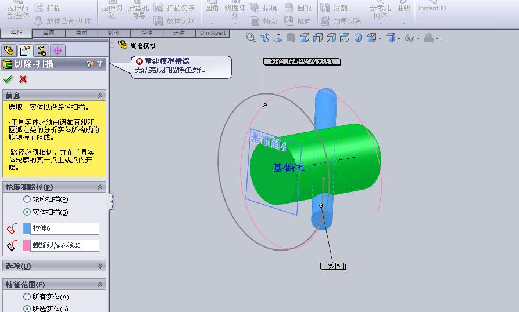Switch to the DimXpert tab
Screen dimensions: 519x312
(x=213, y=32)
